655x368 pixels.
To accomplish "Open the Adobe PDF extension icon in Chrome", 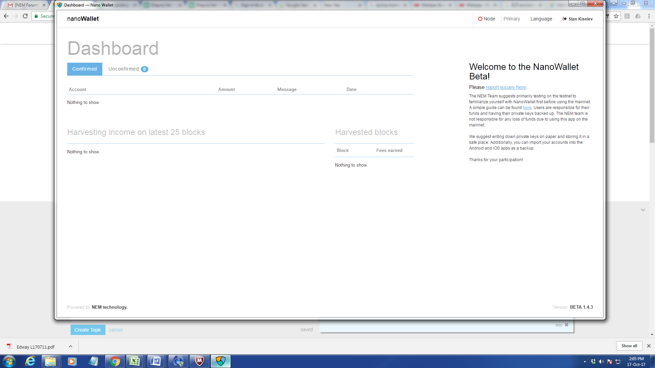I will [x=627, y=16].
